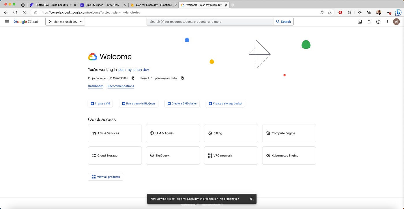Open the plan my lunch dev project link

pyautogui.click(x=134, y=70)
